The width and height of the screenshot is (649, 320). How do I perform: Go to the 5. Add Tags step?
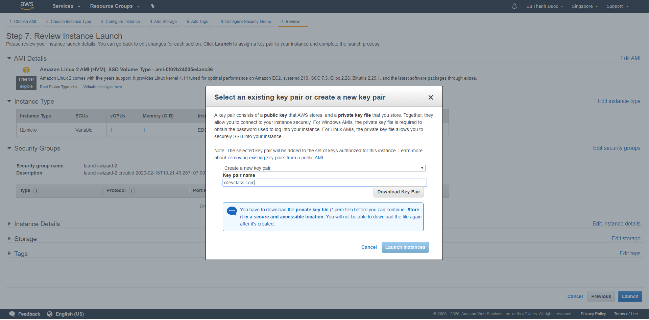coord(197,22)
